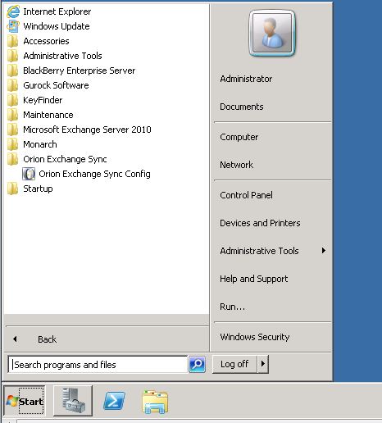The image size is (382, 423).
Task: Click the magnifier search button icon
Action: pos(197,364)
